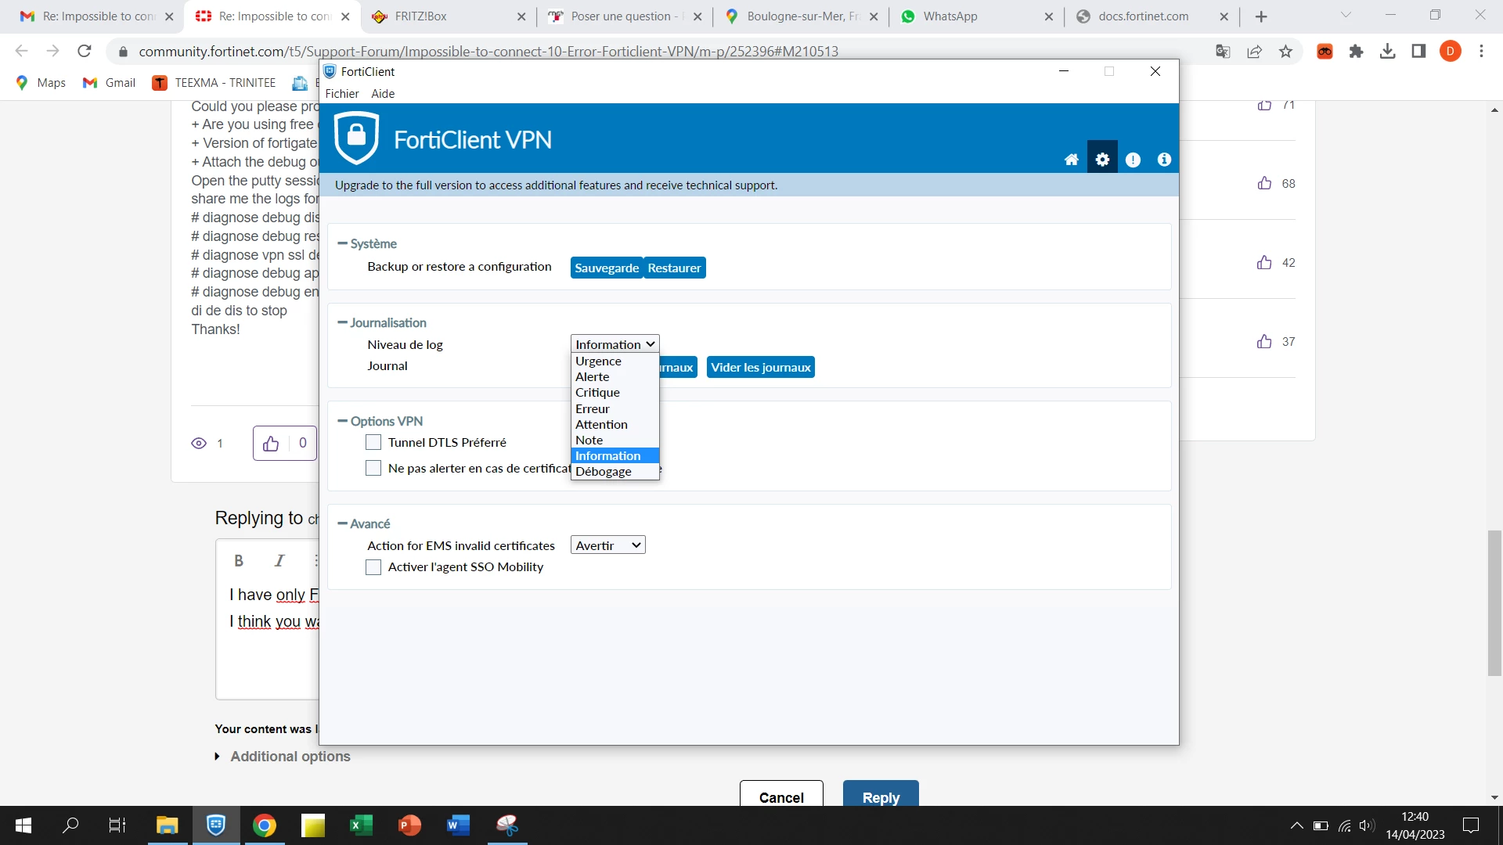
Task: Open the FortiClient settings gear icon
Action: (x=1102, y=160)
